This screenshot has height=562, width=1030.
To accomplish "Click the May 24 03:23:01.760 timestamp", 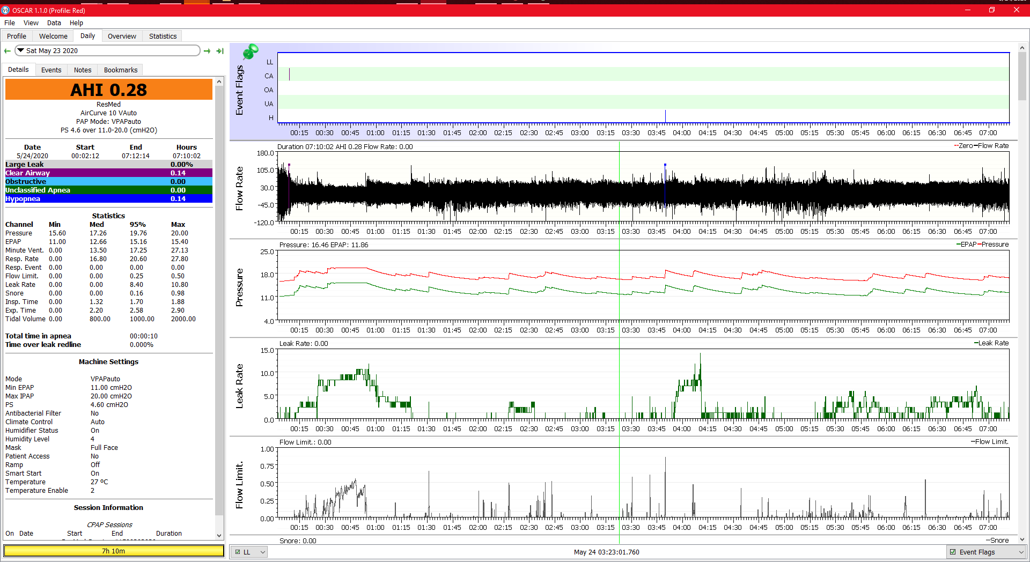I will 607,552.
